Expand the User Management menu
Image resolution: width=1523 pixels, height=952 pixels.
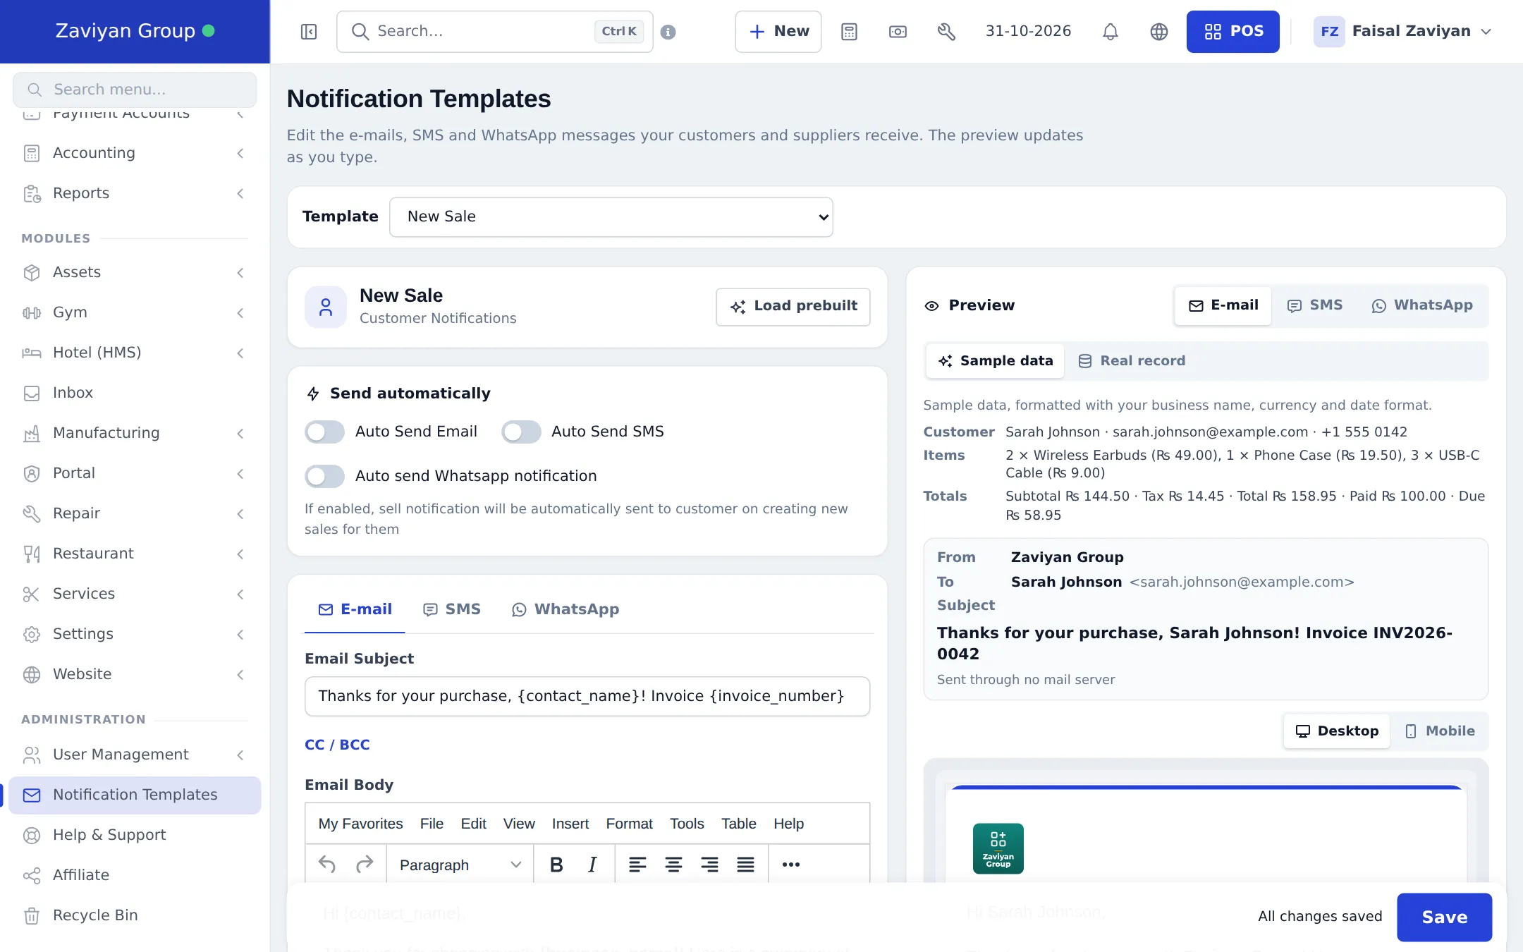click(134, 755)
